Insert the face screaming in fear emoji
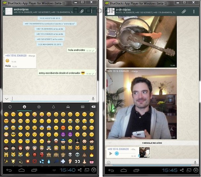 [49, 128]
